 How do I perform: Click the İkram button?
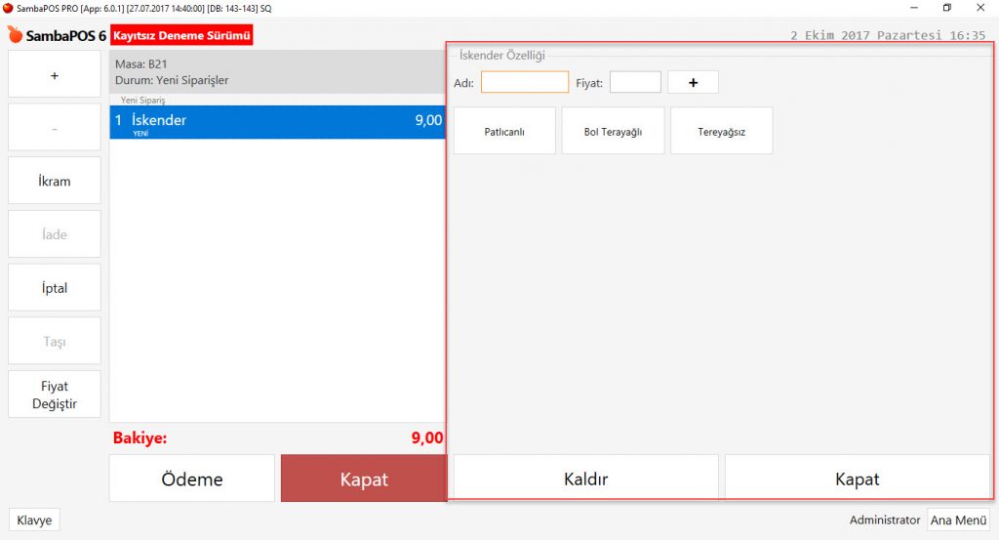pyautogui.click(x=55, y=181)
